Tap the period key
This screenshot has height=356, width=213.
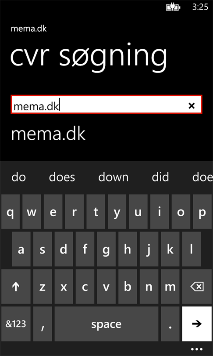170,323
